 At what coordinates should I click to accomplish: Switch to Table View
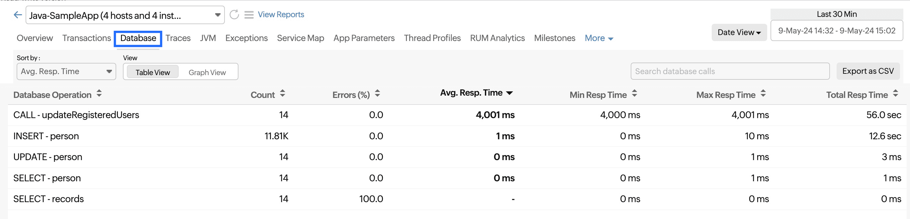tap(153, 72)
